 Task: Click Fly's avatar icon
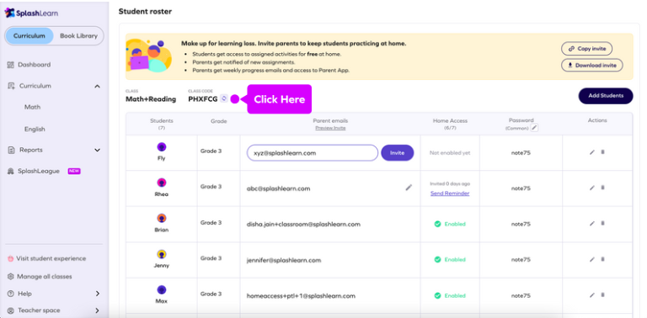(x=162, y=146)
